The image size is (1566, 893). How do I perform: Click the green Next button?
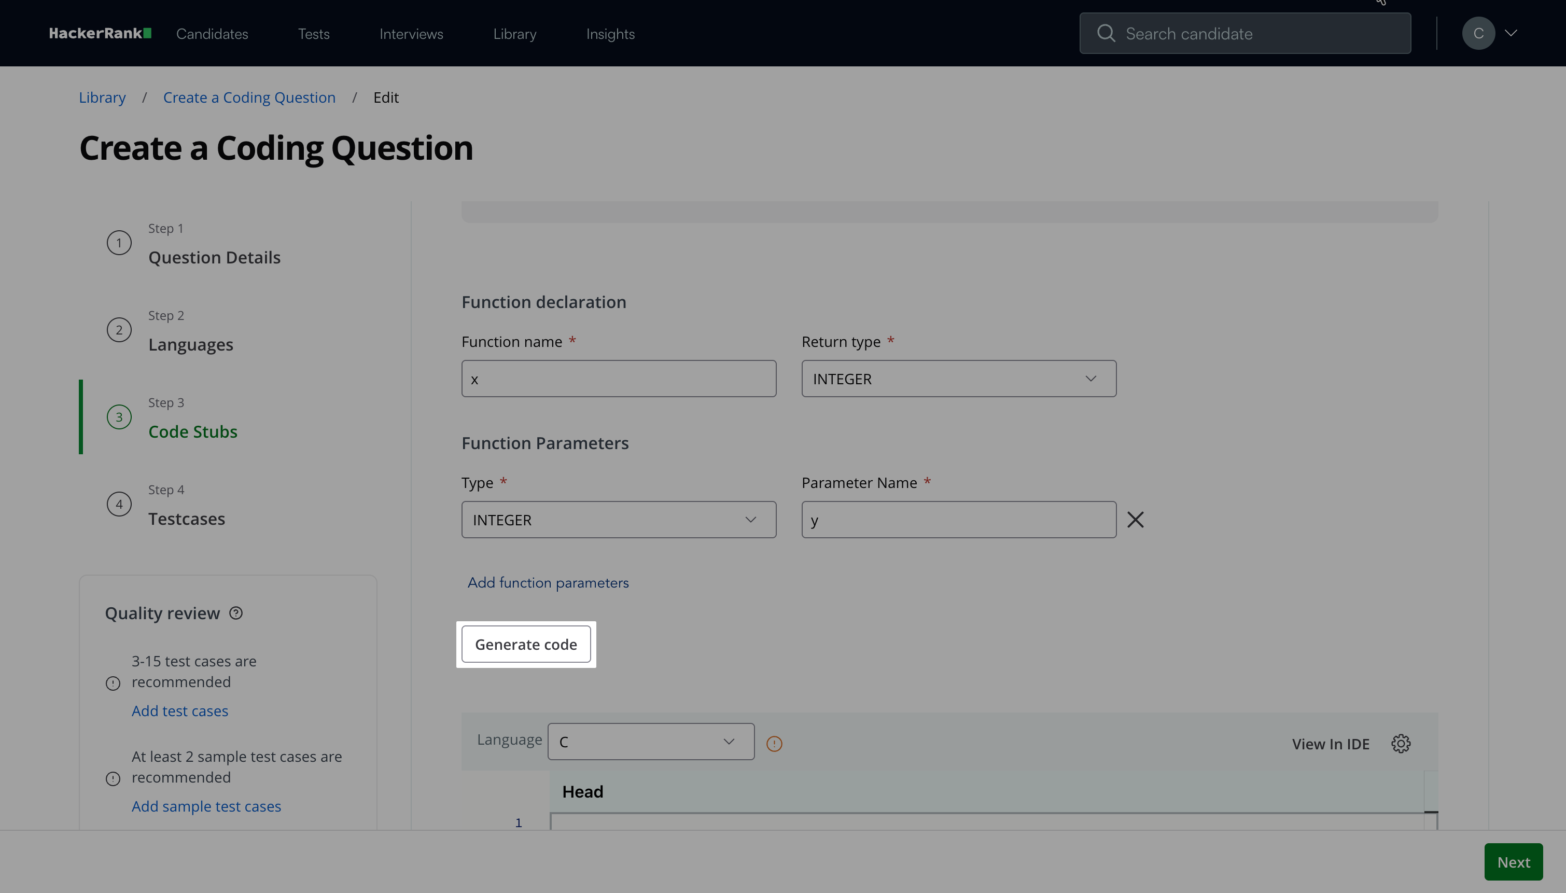coord(1513,862)
